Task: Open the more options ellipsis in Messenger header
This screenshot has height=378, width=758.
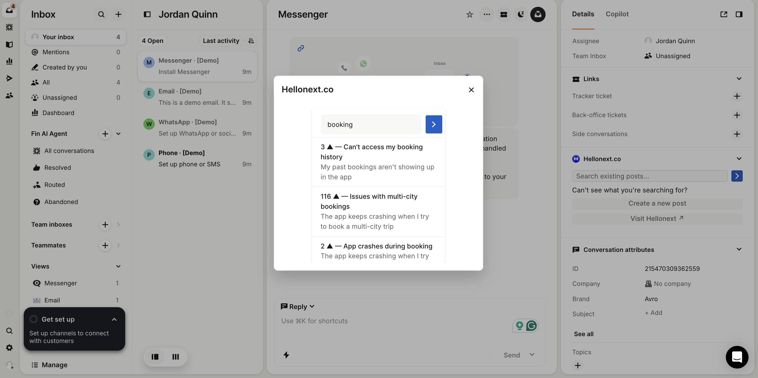Action: [487, 14]
